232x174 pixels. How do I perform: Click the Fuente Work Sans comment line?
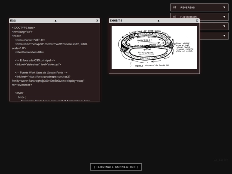pyautogui.click(x=41, y=73)
